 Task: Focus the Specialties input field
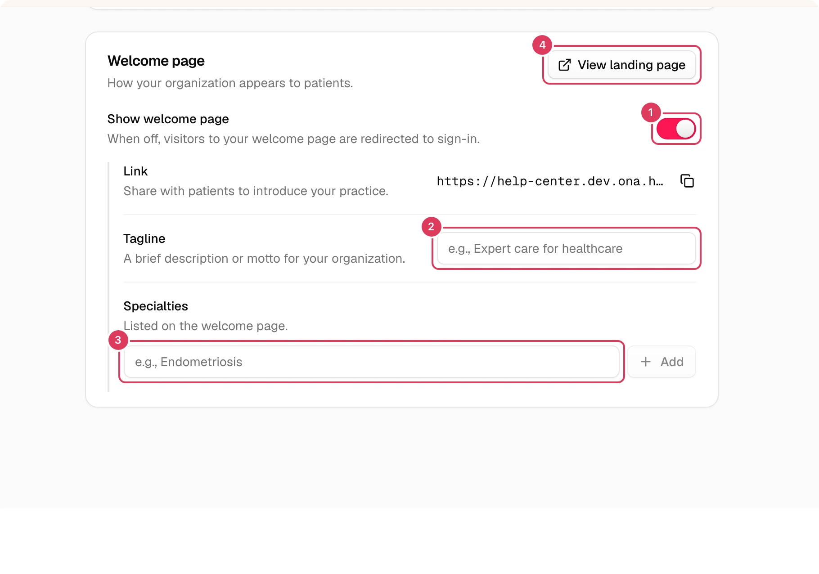(x=371, y=362)
